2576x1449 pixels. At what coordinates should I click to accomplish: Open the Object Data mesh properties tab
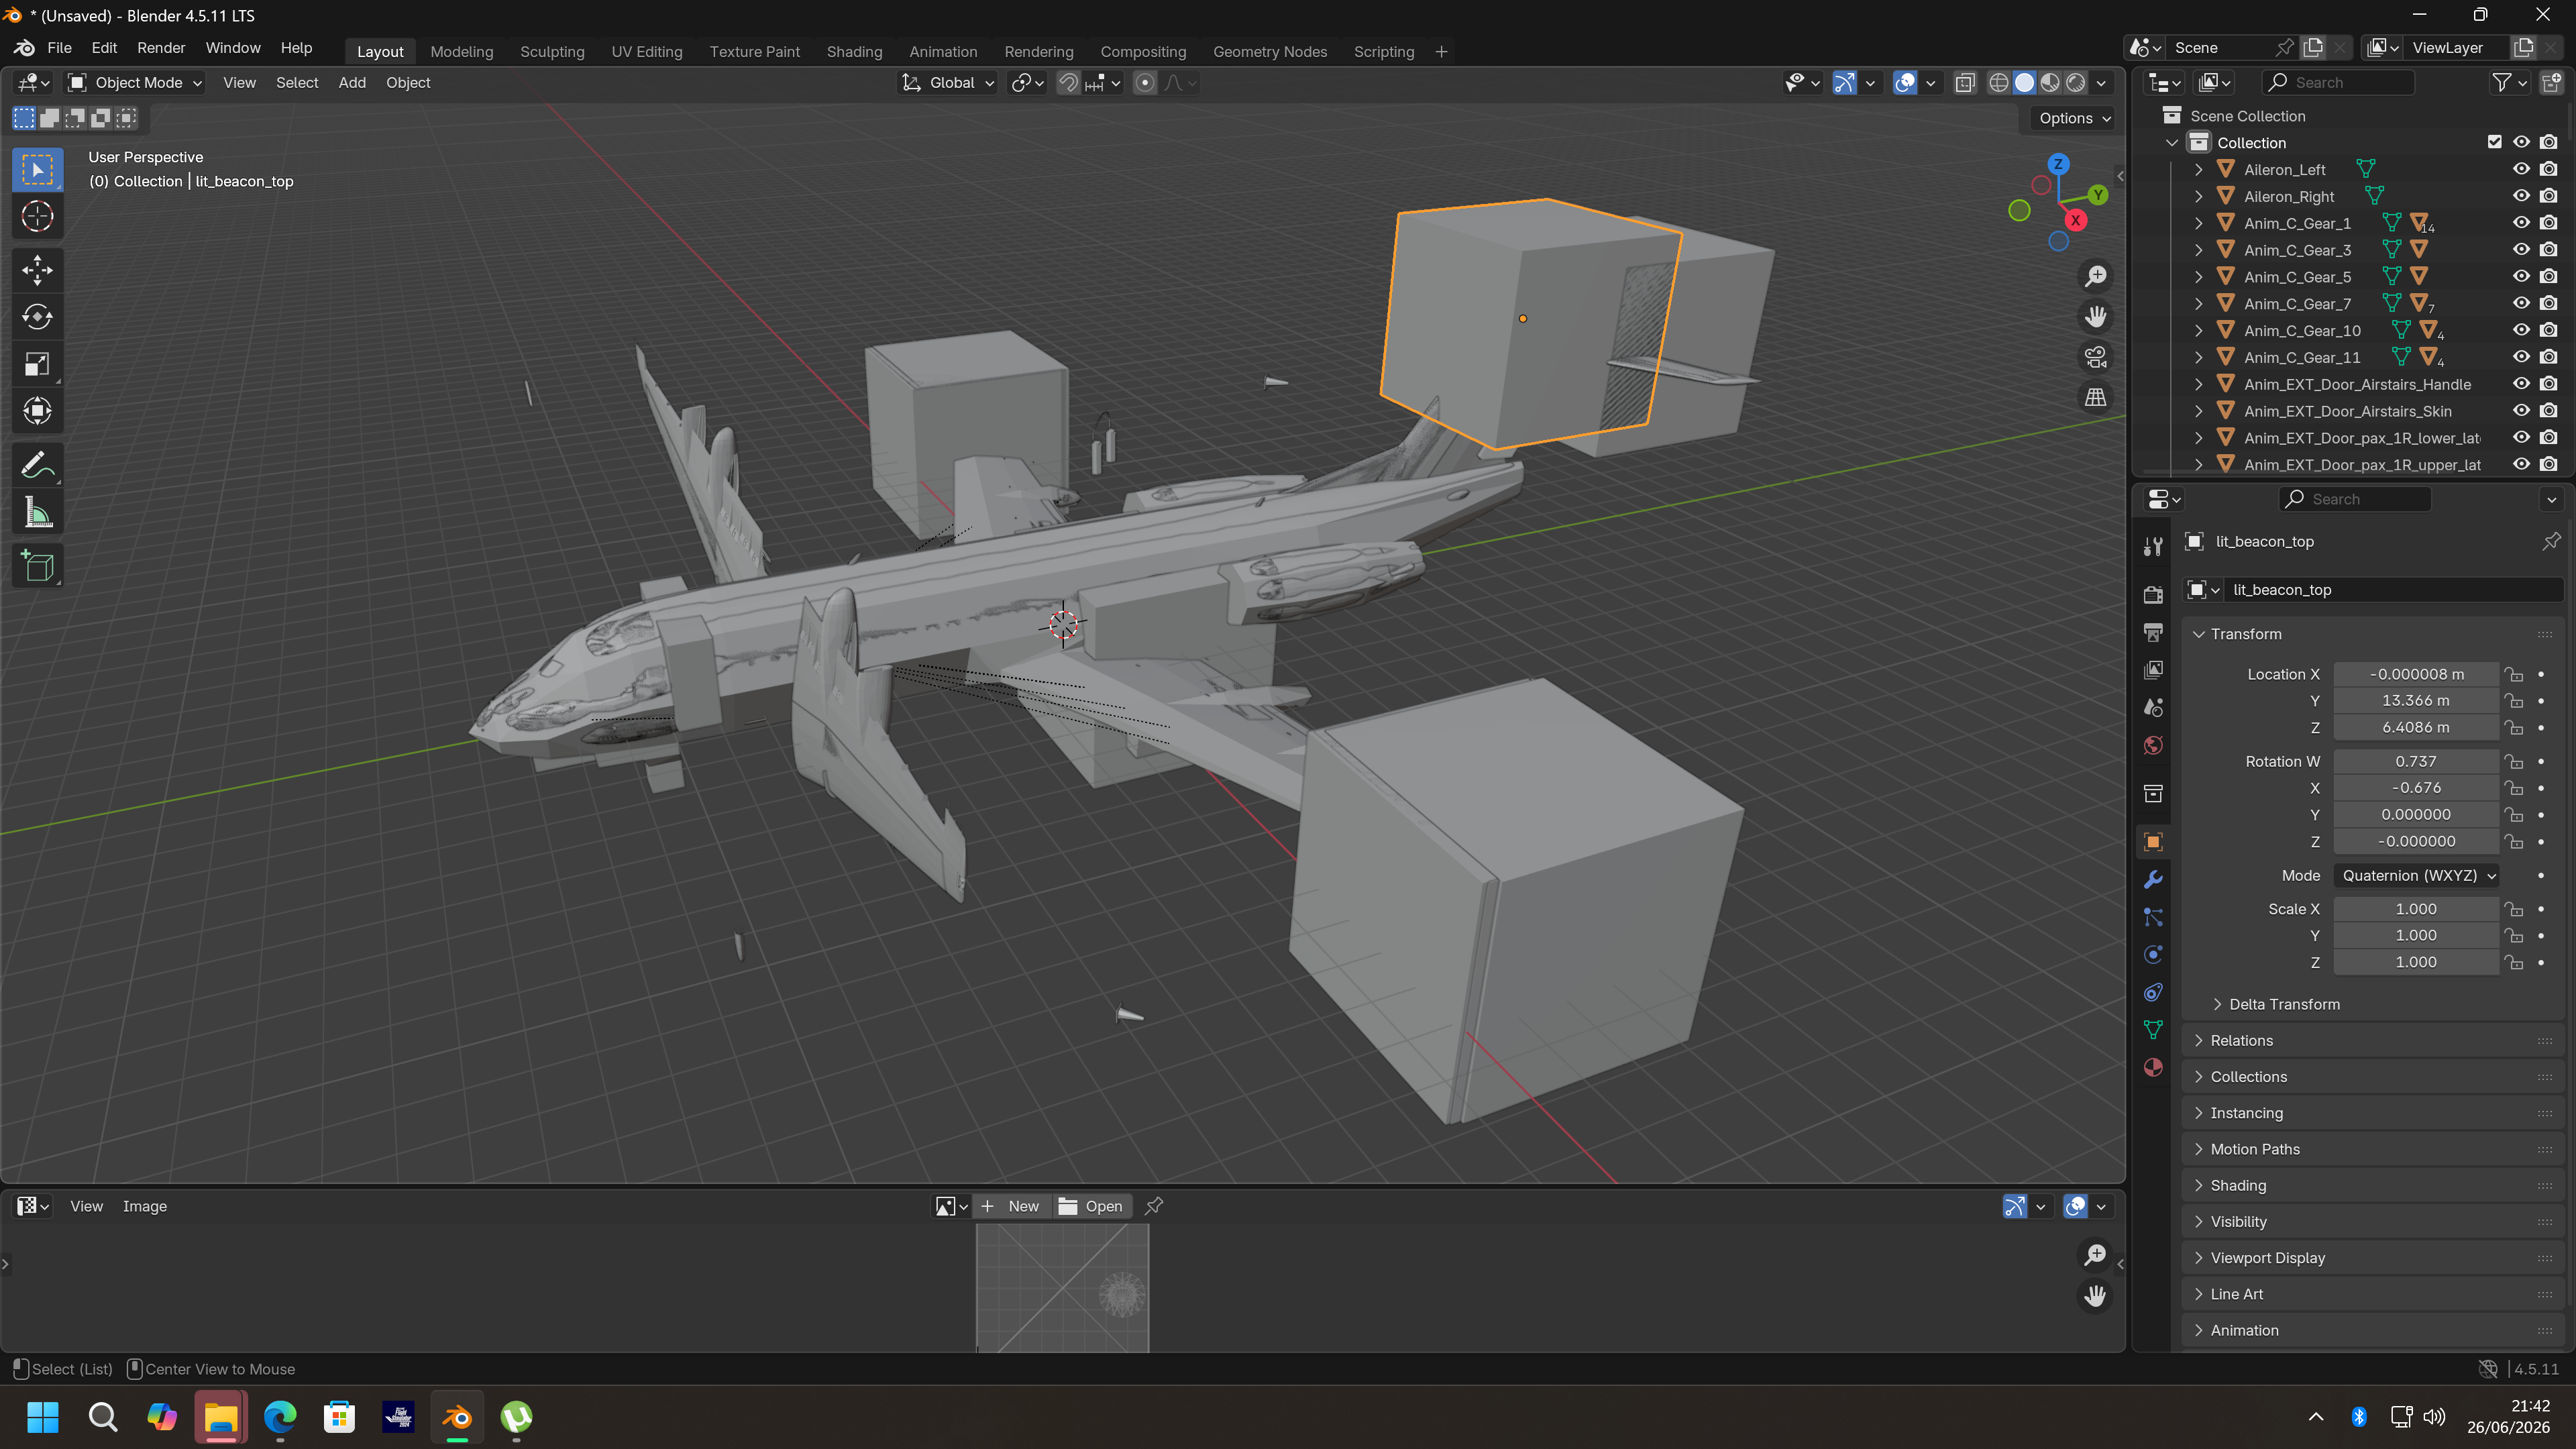pyautogui.click(x=2153, y=1030)
